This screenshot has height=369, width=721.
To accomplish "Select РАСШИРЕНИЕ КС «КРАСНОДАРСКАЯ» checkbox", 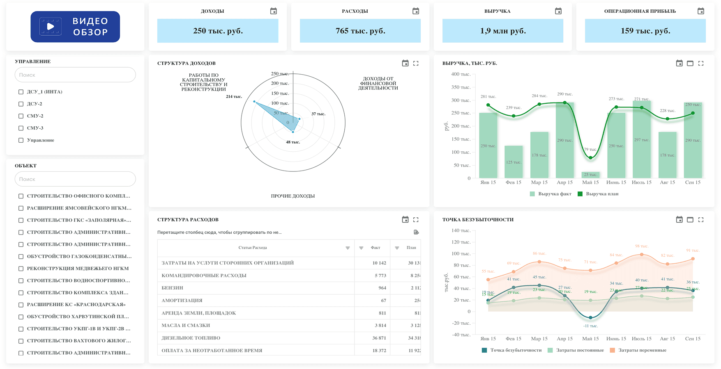I will [21, 305].
